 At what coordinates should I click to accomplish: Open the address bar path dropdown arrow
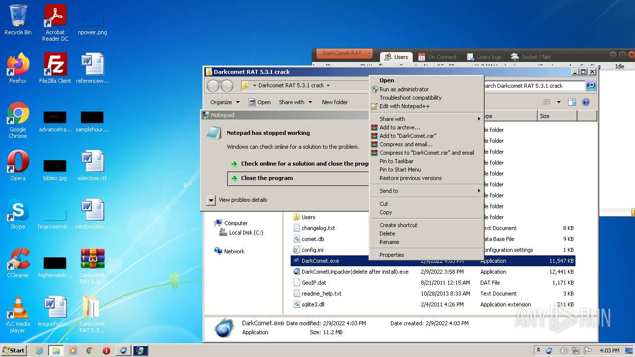[x=328, y=85]
